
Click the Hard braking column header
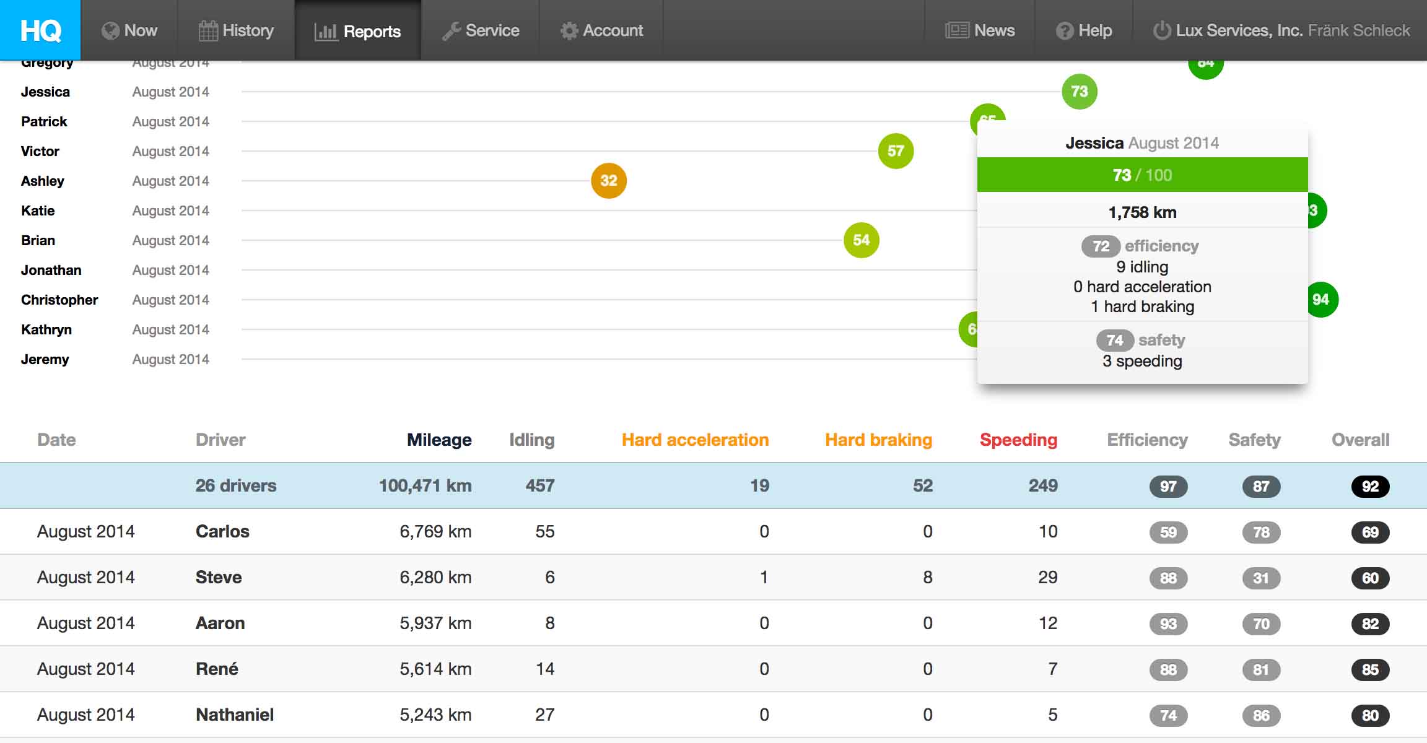tap(878, 440)
